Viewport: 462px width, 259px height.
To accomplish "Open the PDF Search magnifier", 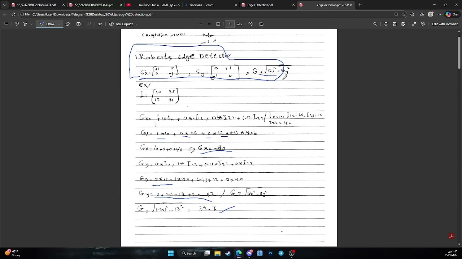I will pyautogui.click(x=375, y=24).
